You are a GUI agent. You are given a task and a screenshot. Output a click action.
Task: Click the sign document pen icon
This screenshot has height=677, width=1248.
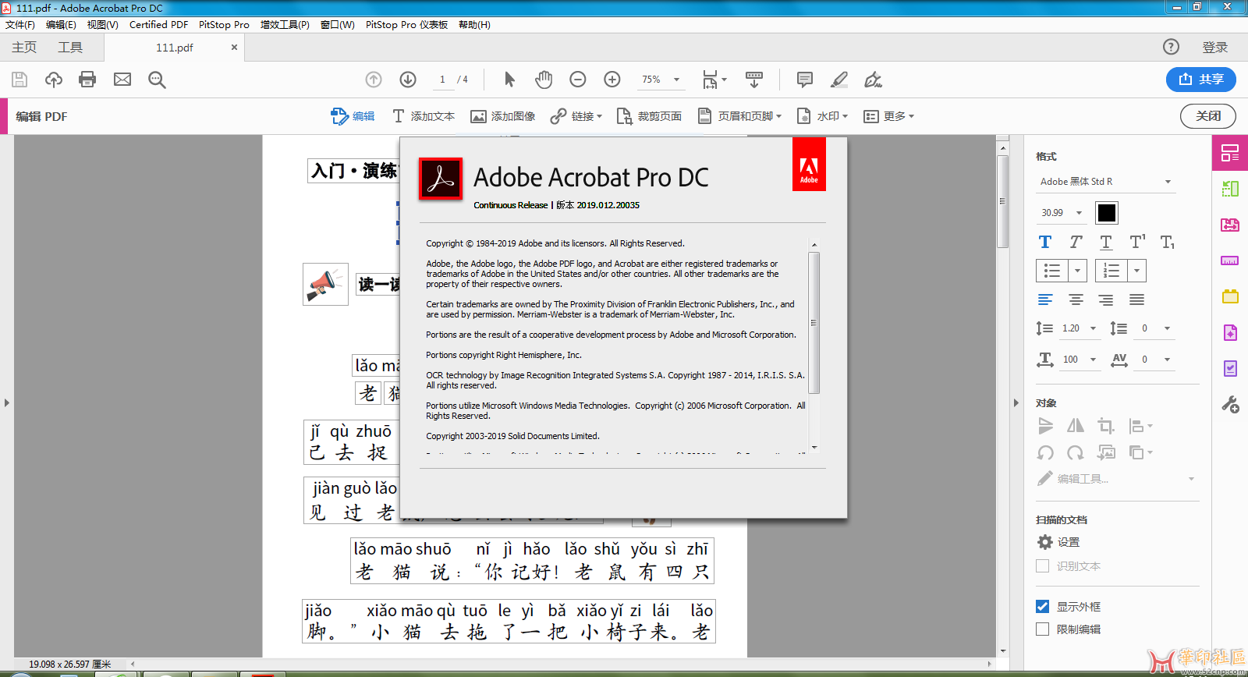(874, 80)
